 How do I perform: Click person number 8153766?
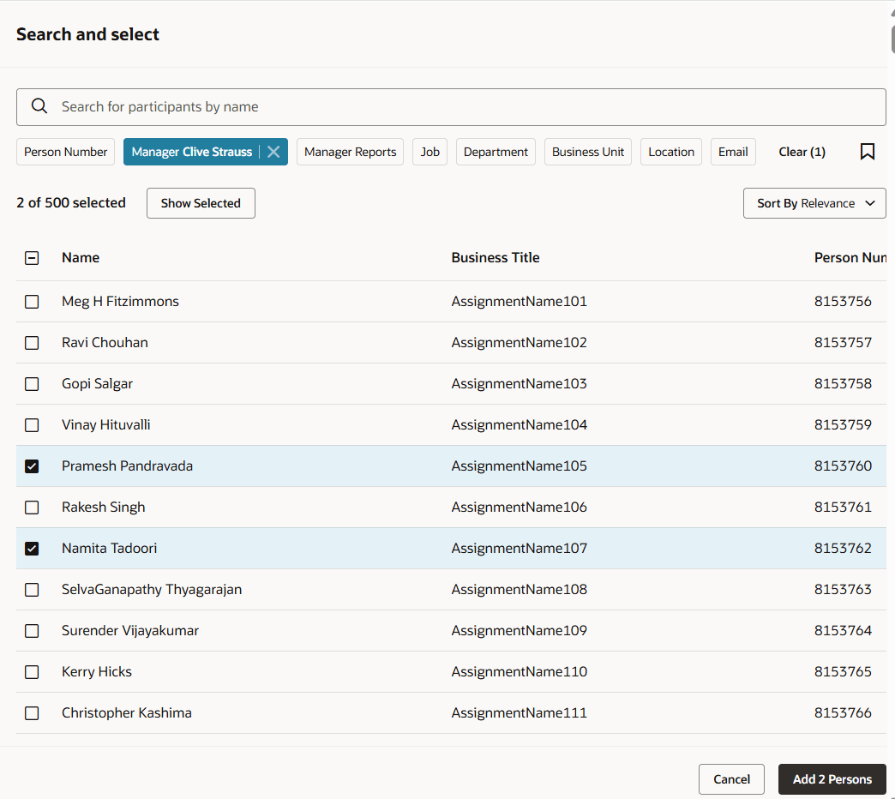tap(843, 712)
